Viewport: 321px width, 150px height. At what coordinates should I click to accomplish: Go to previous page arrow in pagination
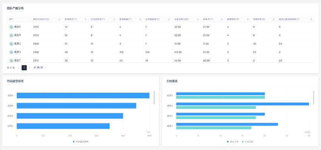(19, 68)
